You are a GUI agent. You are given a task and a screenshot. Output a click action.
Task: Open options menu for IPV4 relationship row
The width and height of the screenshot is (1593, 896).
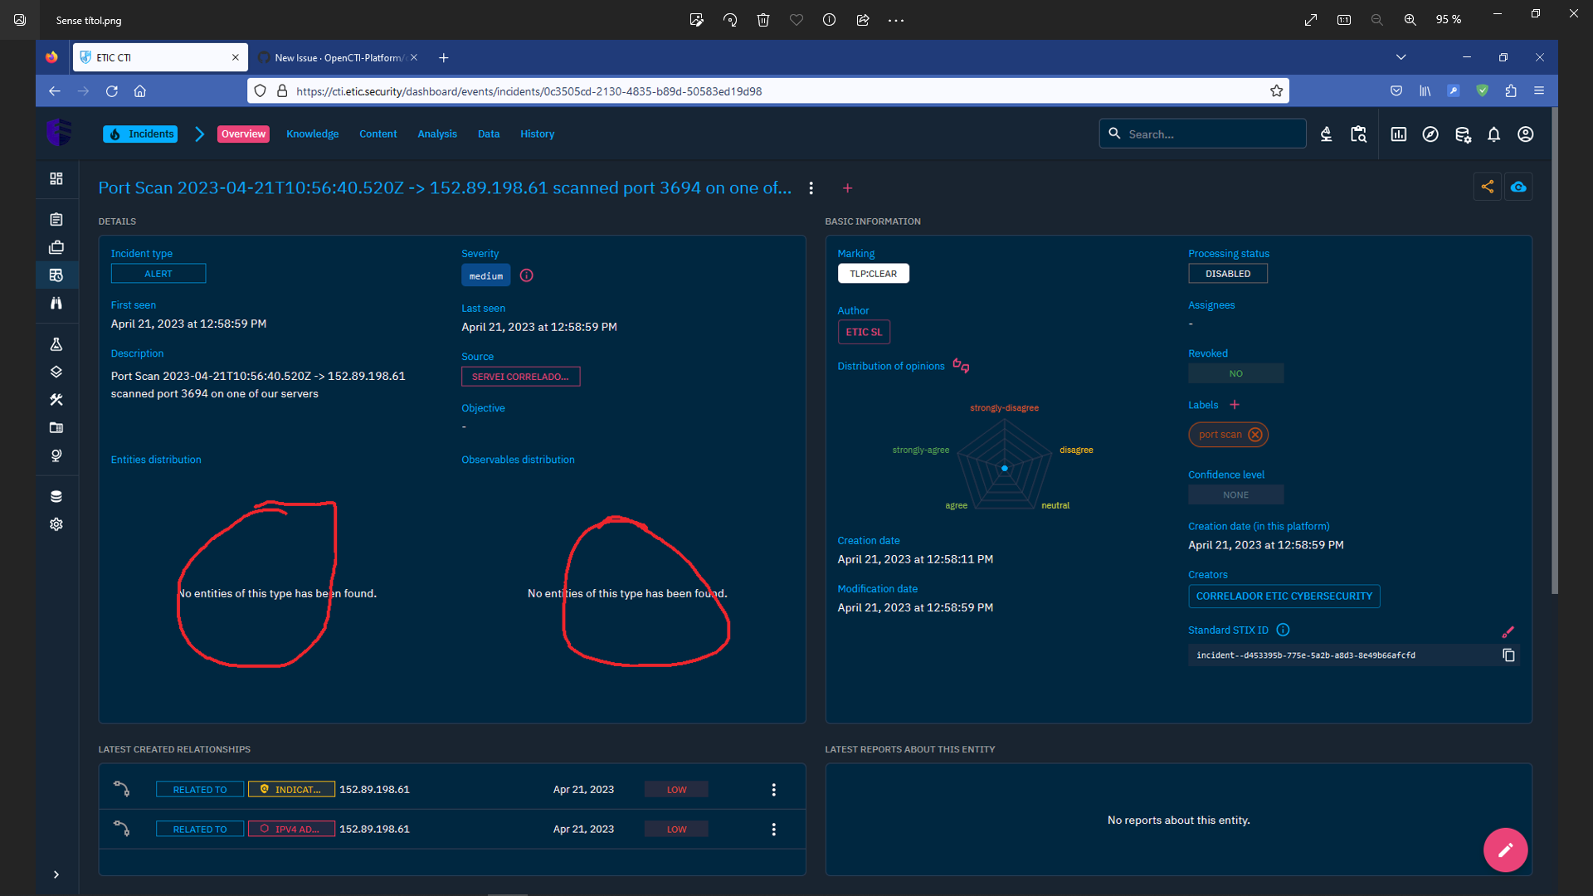773,830
